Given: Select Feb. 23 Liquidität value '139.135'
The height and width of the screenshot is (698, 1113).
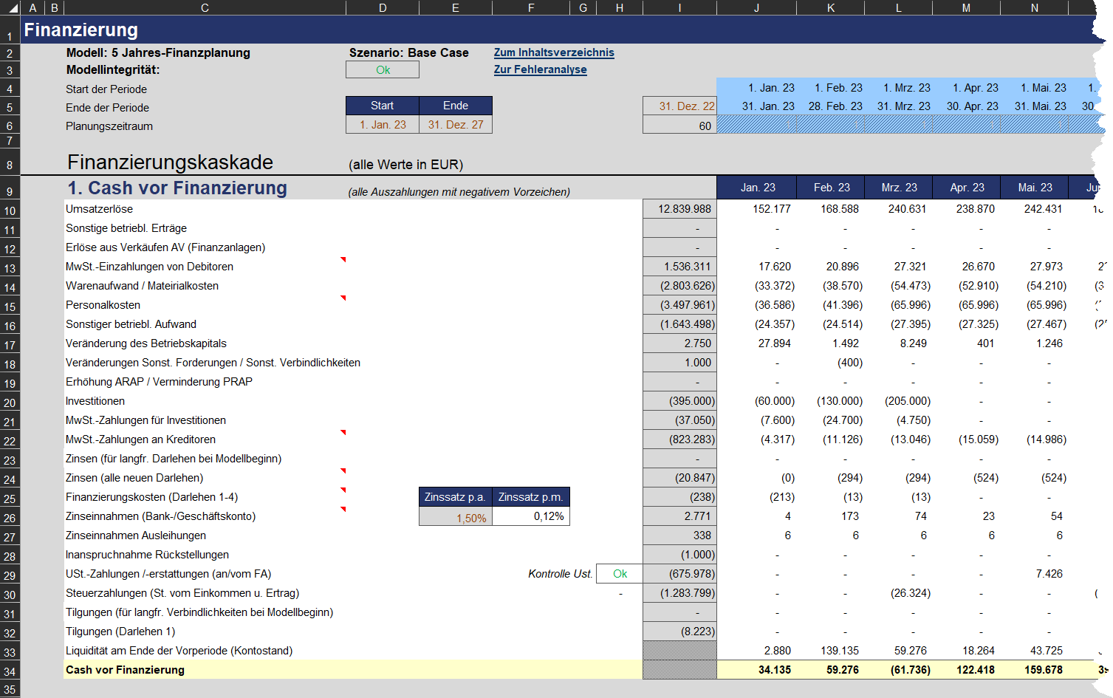Looking at the screenshot, I should tap(830, 651).
